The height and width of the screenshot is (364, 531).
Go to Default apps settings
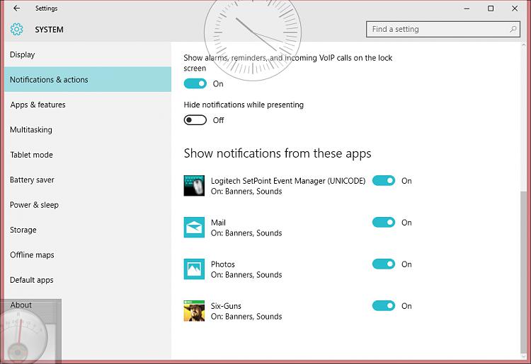click(x=88, y=279)
